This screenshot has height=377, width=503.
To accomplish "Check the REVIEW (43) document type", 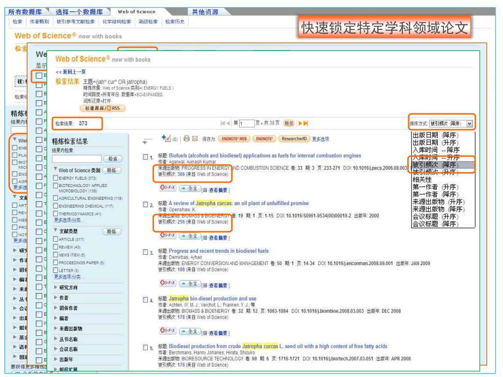I will [56, 247].
